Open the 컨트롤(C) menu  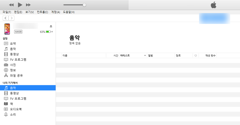coord(42,12)
